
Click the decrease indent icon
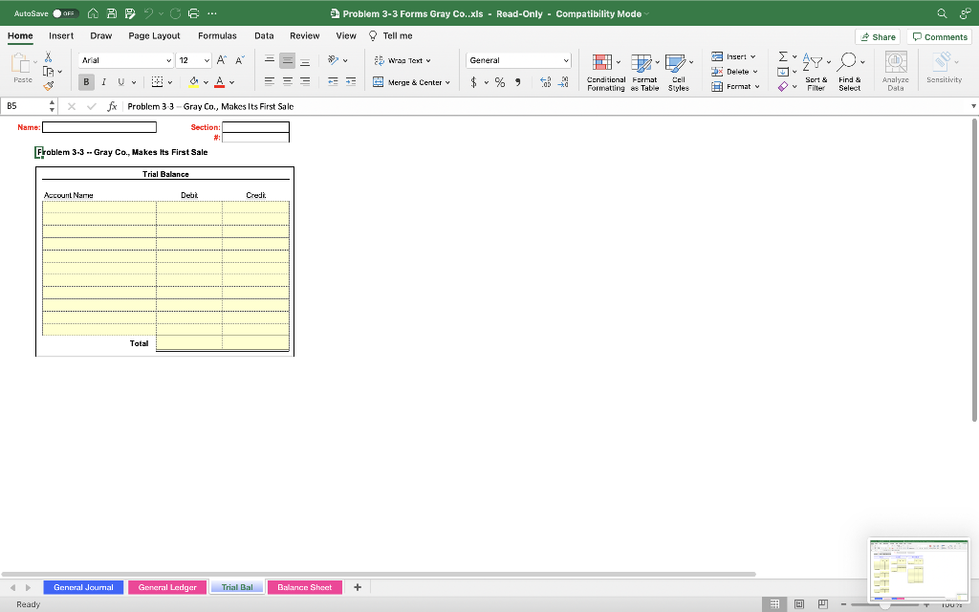point(333,82)
